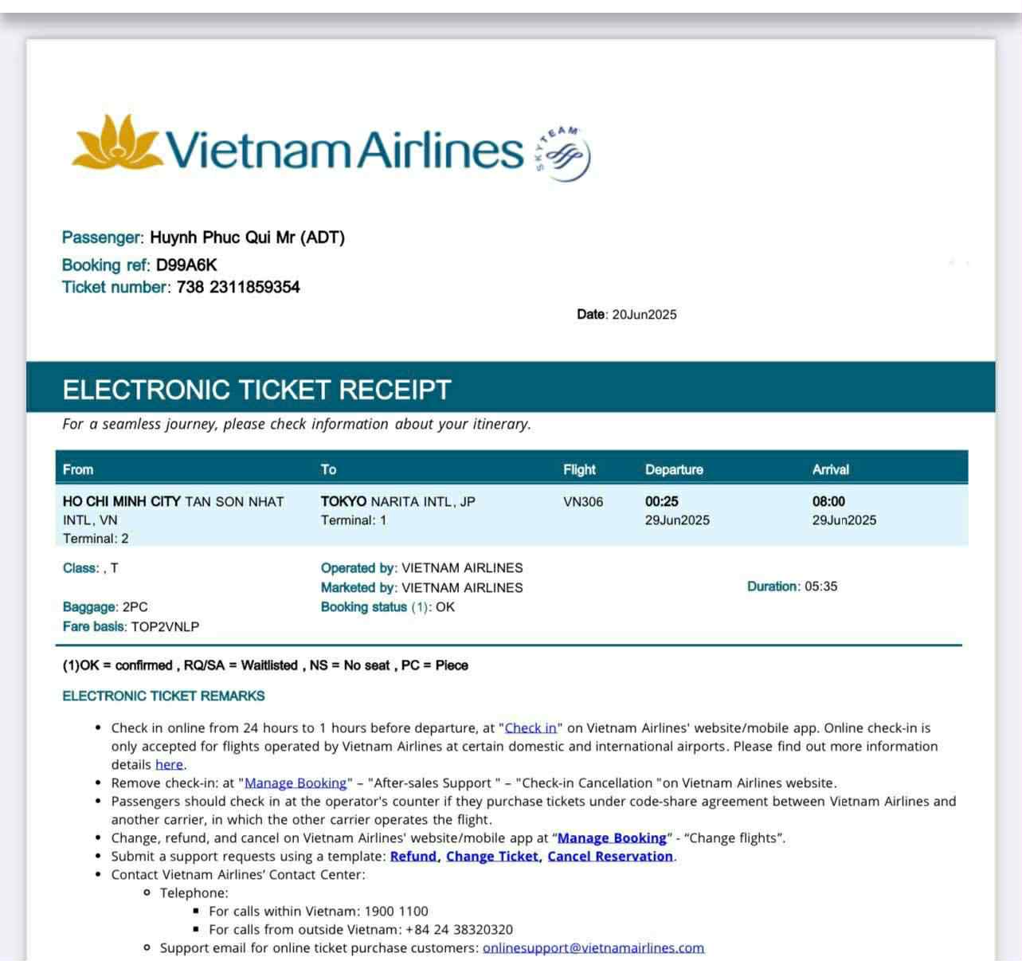Click the onlinesupport@vietnamairlines.com email link
The width and height of the screenshot is (1022, 961).
593,948
